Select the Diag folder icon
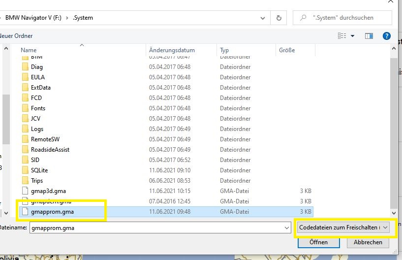Image resolution: width=402 pixels, height=260 pixels. [26, 67]
